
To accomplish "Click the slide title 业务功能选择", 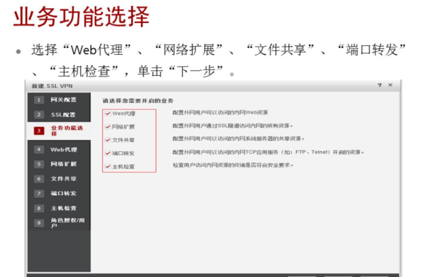I will pyautogui.click(x=81, y=17).
